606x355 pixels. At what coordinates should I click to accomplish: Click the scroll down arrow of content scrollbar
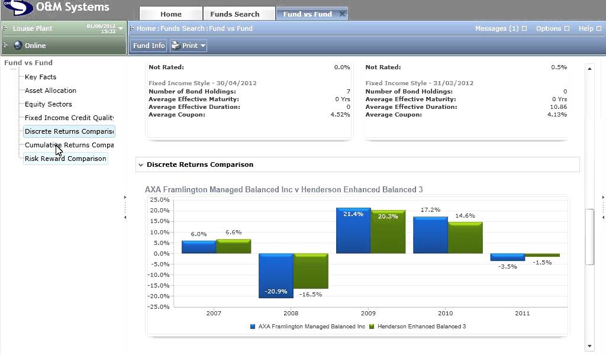coord(589,346)
